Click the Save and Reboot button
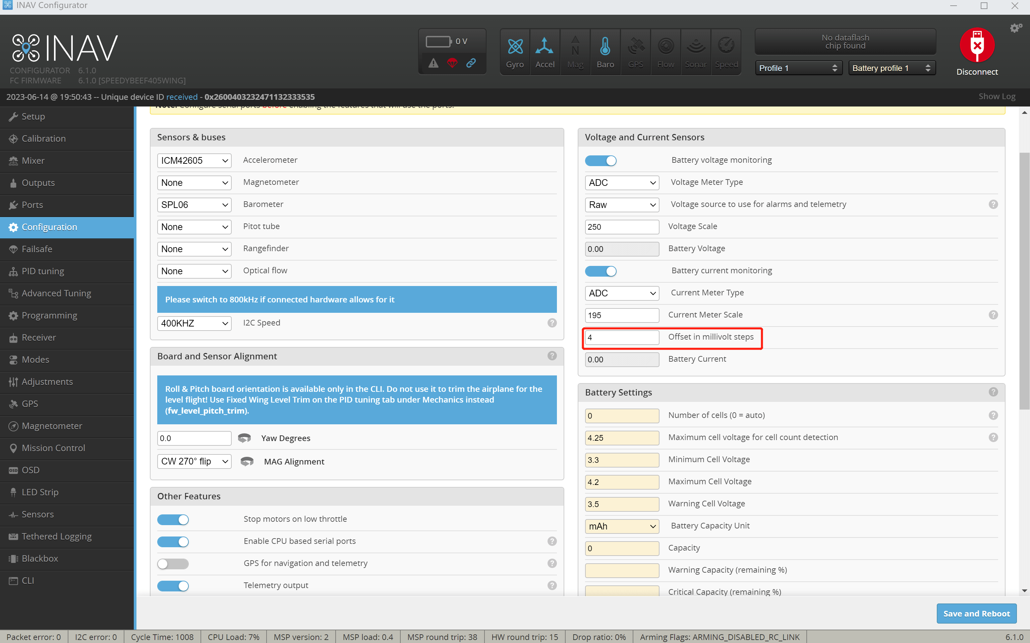The width and height of the screenshot is (1030, 643). click(x=976, y=613)
